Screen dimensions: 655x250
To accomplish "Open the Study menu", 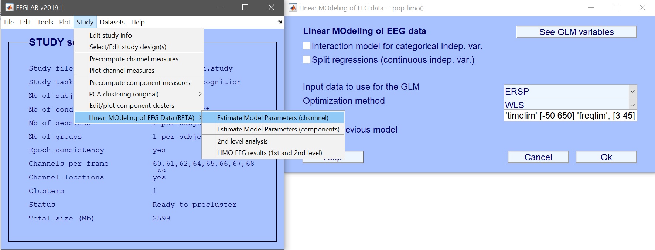I will click(85, 22).
